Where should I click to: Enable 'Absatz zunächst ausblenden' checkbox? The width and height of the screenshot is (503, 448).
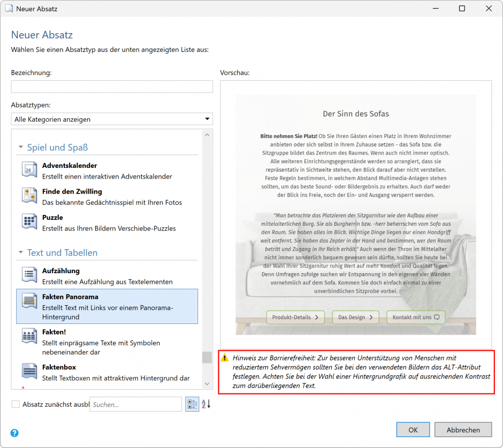16,405
